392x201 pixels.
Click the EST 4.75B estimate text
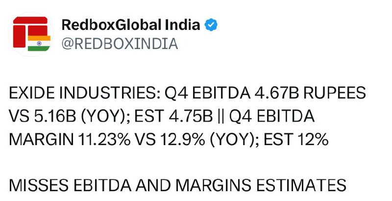173,117
